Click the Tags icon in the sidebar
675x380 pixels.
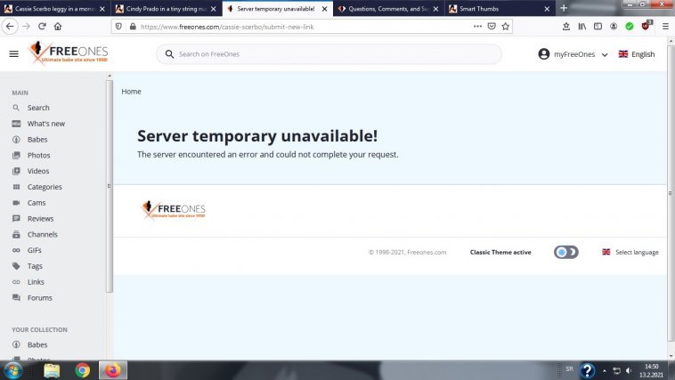16,266
